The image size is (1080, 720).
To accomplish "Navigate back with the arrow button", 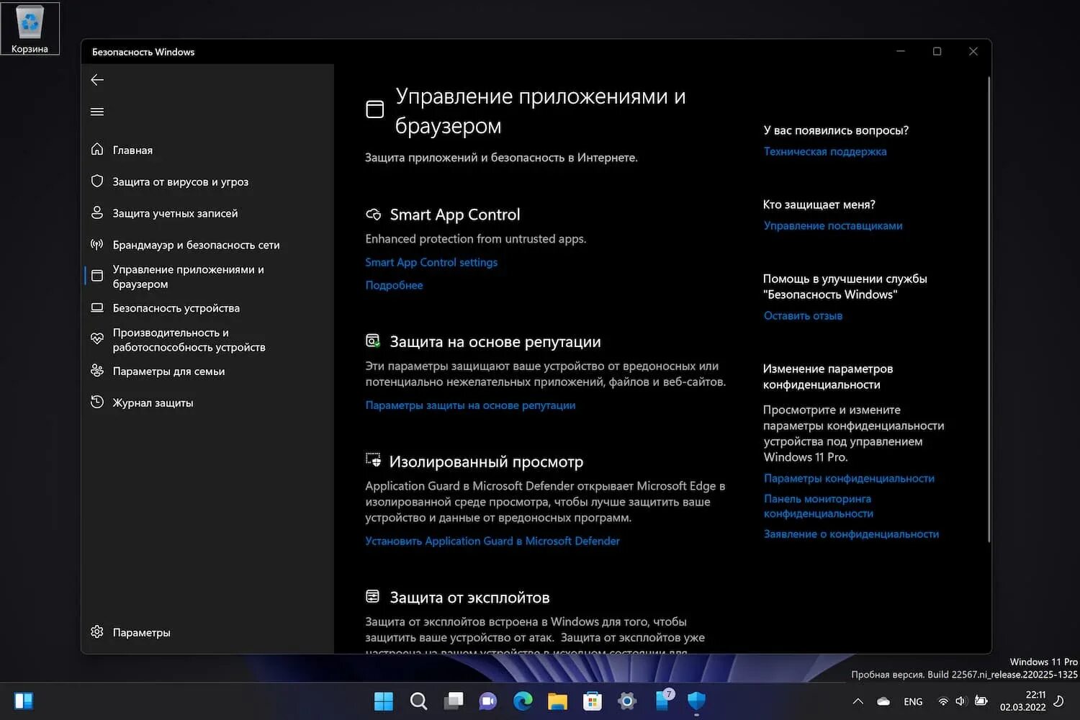I will 97,80.
